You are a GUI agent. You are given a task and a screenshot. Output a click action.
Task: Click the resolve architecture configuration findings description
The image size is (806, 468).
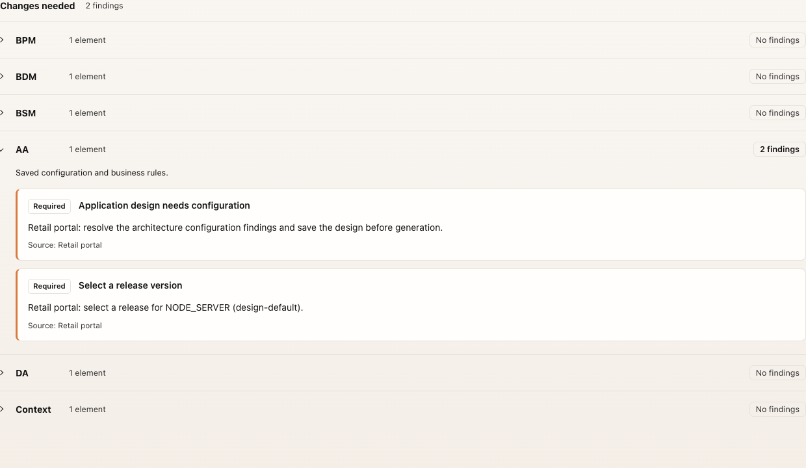[235, 227]
